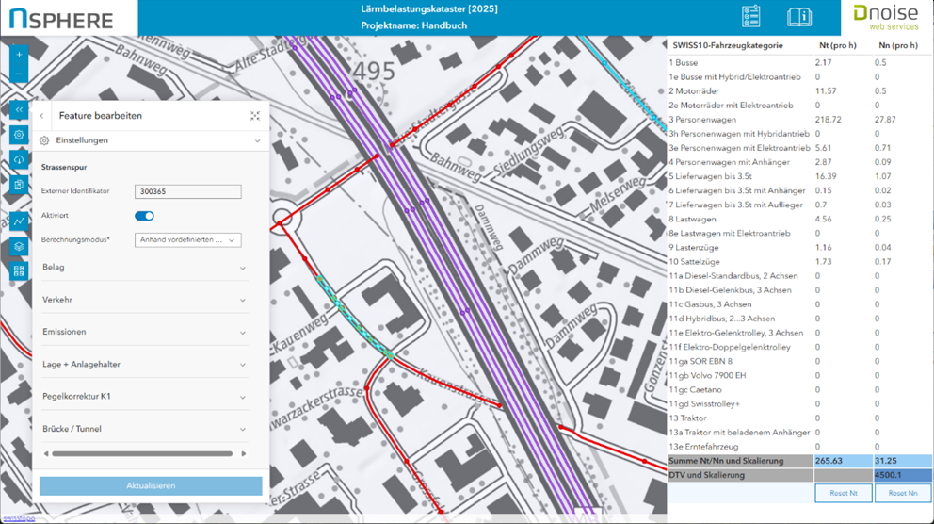The height and width of the screenshot is (524, 934).
Task: Expand the Belag section
Action: (x=144, y=268)
